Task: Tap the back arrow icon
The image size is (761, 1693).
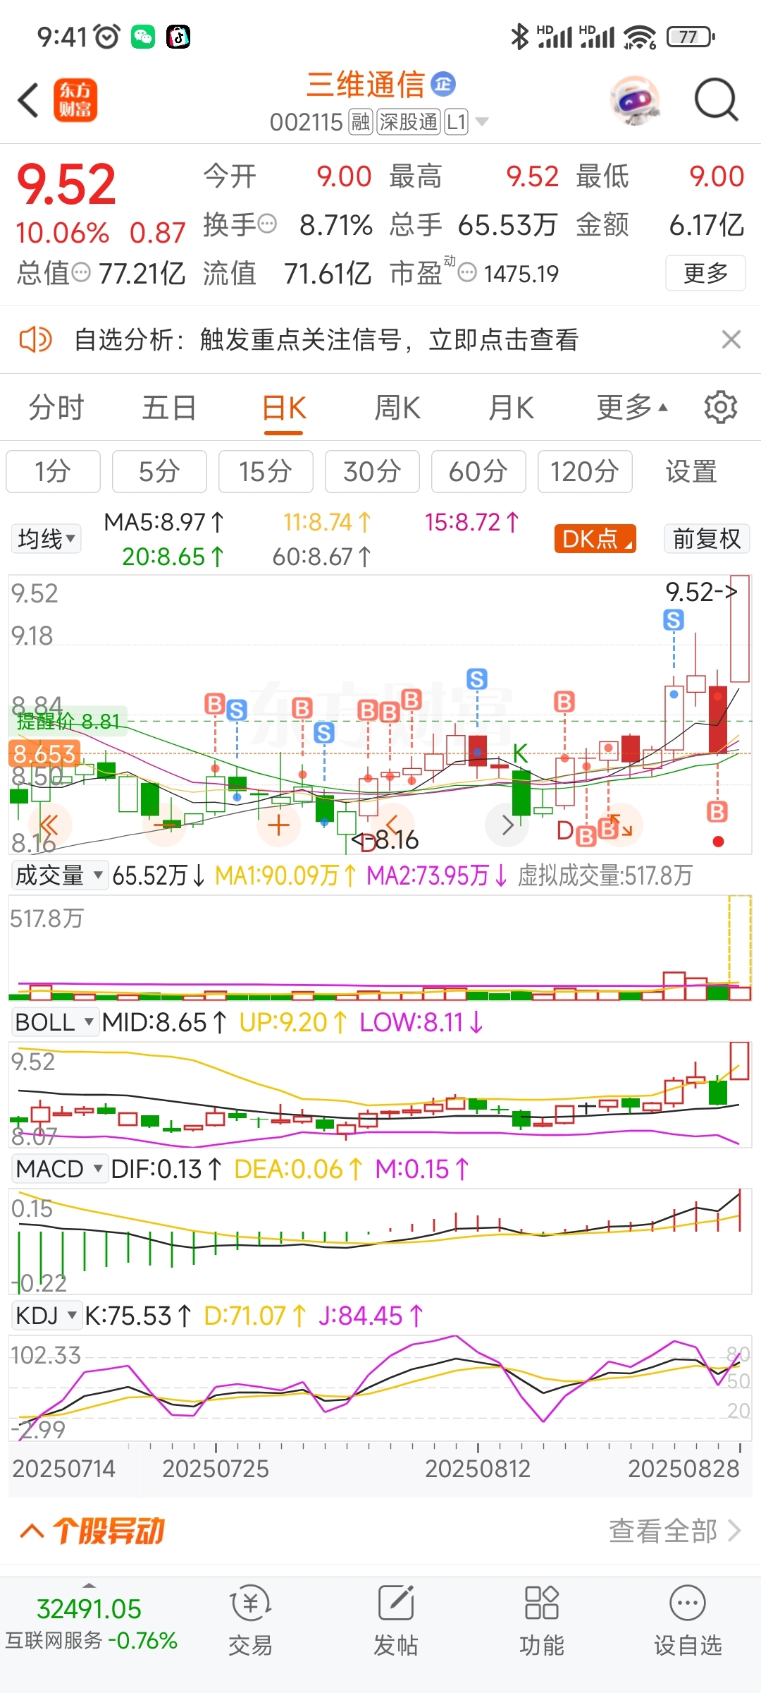Action: (x=28, y=99)
